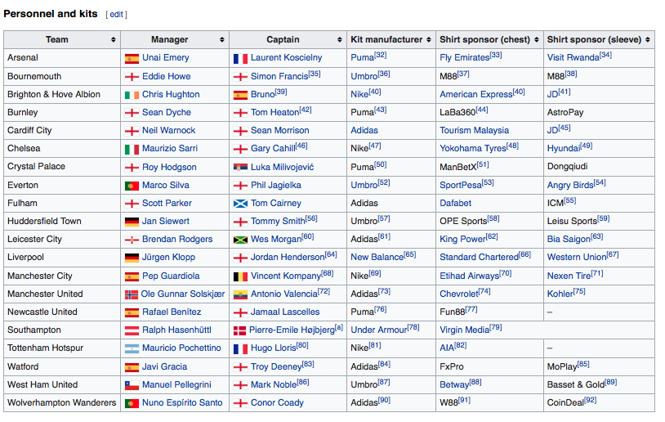Click the Serbia flag next to Luka Milivojević
Viewport: 665px width, 422px height.
click(x=240, y=167)
